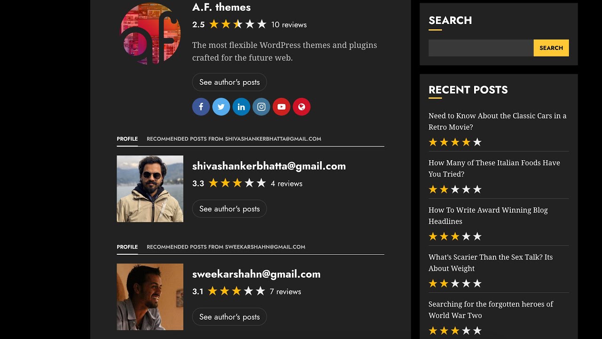Click shivashankerbhatta 4 reviews text

tap(286, 184)
